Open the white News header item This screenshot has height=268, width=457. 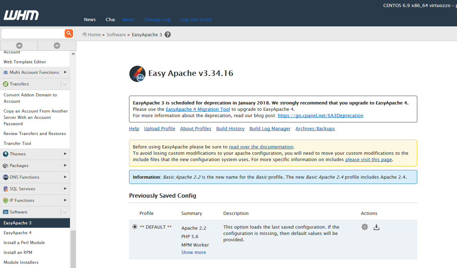click(x=90, y=20)
